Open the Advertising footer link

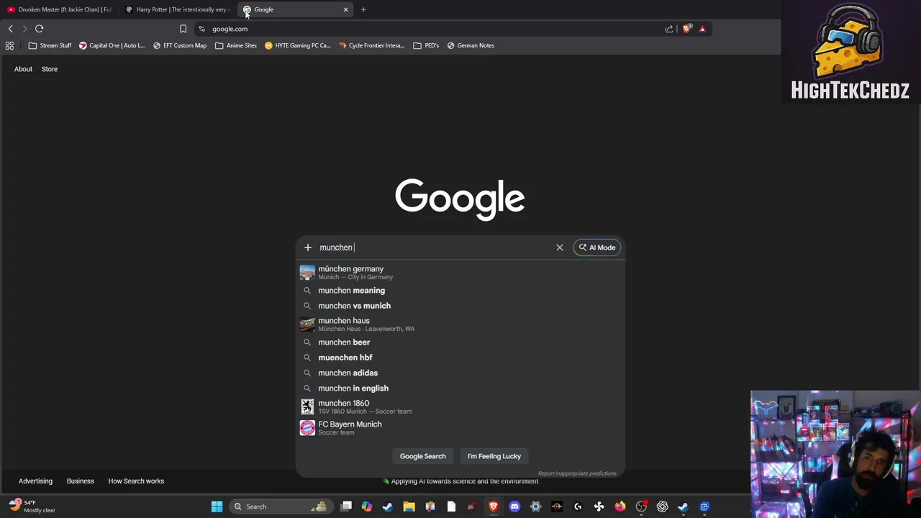point(35,481)
